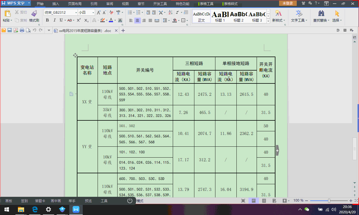Screen dimensions: 359x215
Task: Click the table move handle cross icon
Action: [x=75, y=55]
